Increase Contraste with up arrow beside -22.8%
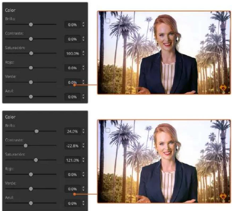This screenshot has width=232, height=211. [84, 144]
